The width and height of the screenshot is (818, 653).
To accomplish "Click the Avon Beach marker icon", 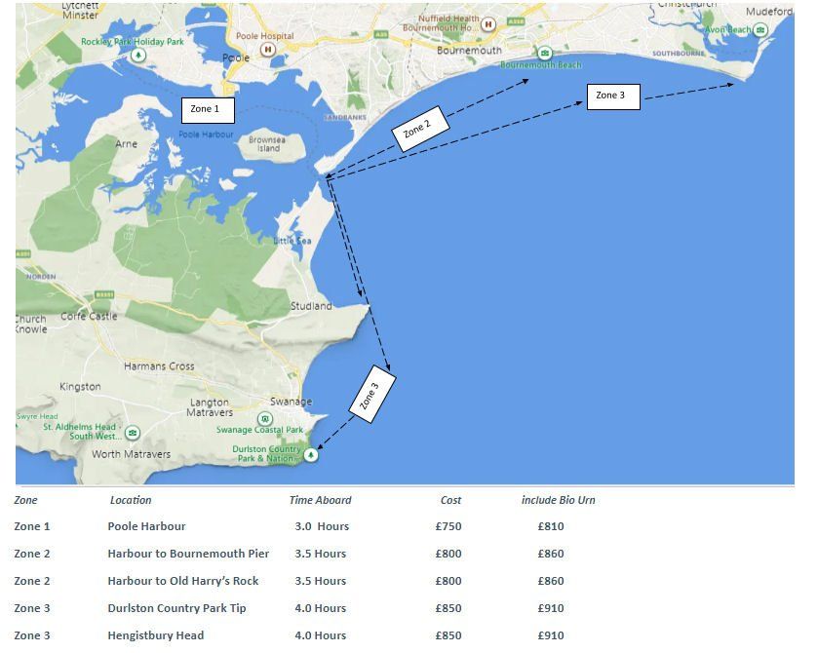I will (x=761, y=30).
